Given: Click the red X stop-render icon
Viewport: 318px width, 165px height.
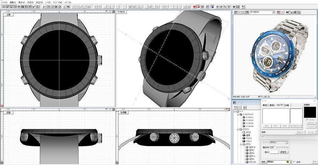Looking at the screenshot, I should point(278,12).
